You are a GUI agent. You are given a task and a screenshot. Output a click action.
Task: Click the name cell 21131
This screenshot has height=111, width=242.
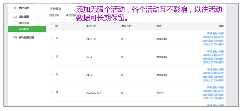click(x=90, y=75)
